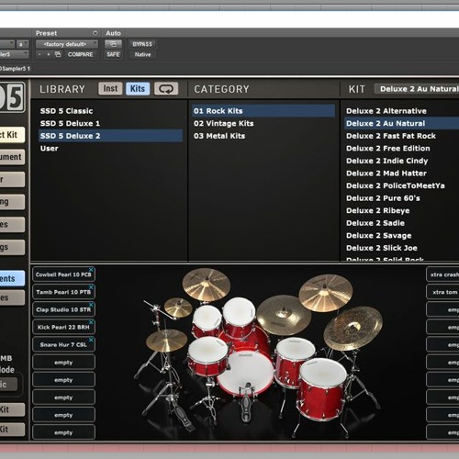Click the hi-hat cymbals in the kit picture

(166, 341)
